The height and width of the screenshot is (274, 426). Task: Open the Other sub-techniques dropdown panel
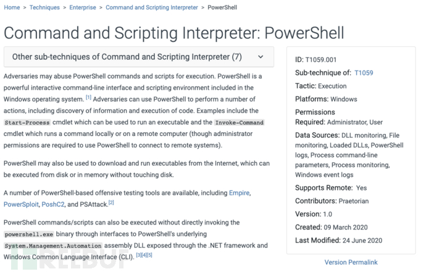click(139, 57)
